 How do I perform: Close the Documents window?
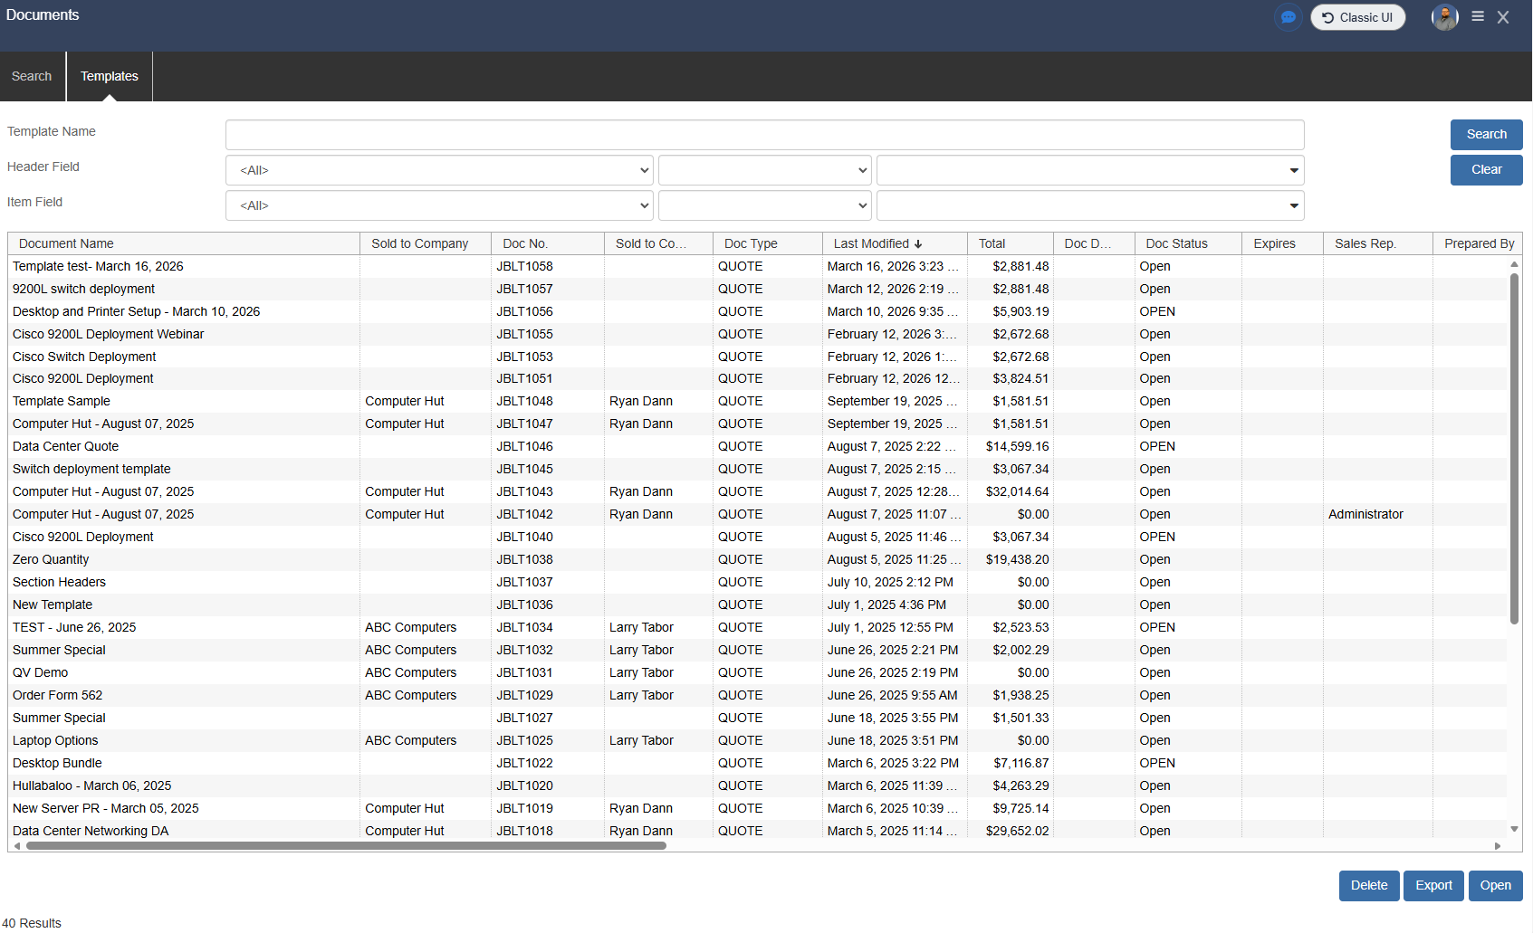point(1503,17)
